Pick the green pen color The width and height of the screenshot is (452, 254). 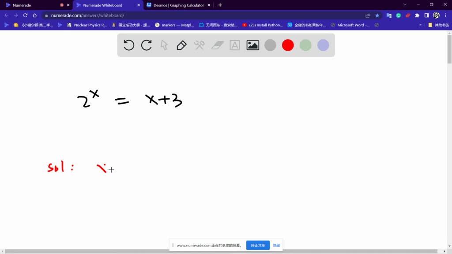(x=305, y=45)
